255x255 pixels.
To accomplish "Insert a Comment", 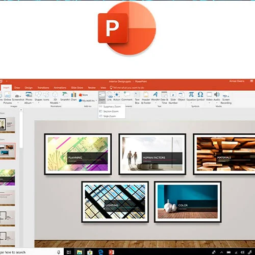I will 127,96.
